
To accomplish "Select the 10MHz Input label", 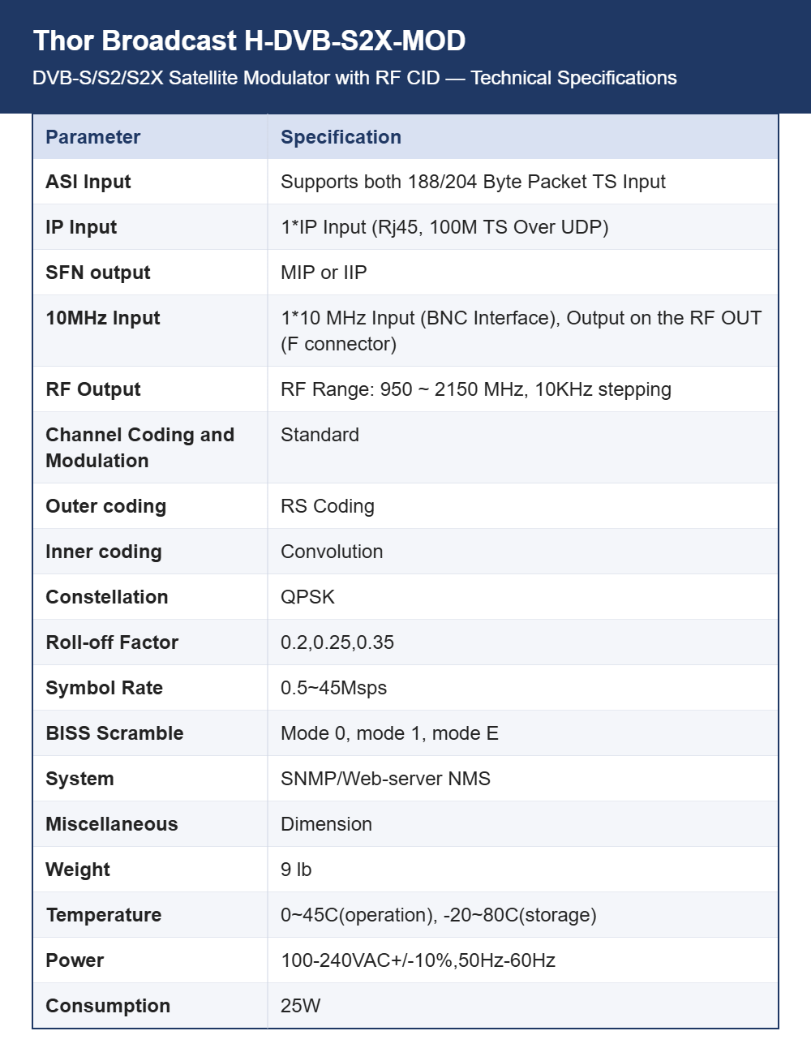I will tap(103, 318).
